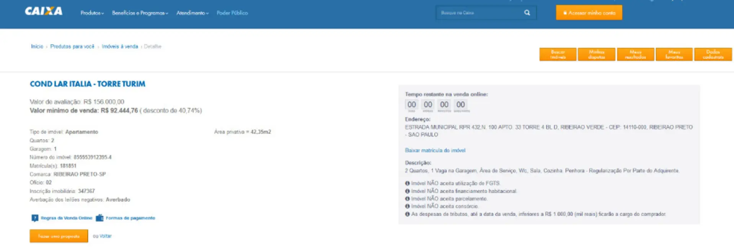
Task: Click the Acessar minha conta button
Action: coord(589,13)
